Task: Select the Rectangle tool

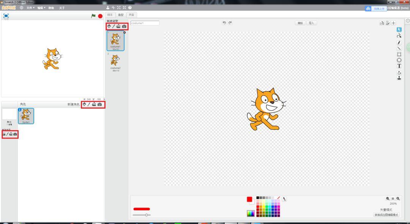Action: pyautogui.click(x=399, y=54)
